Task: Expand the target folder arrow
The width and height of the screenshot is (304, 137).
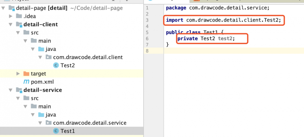Action: click(x=18, y=74)
